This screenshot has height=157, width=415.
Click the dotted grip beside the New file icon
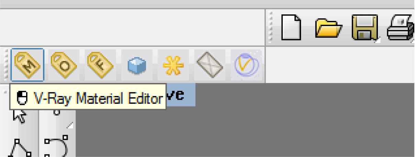coord(271,27)
